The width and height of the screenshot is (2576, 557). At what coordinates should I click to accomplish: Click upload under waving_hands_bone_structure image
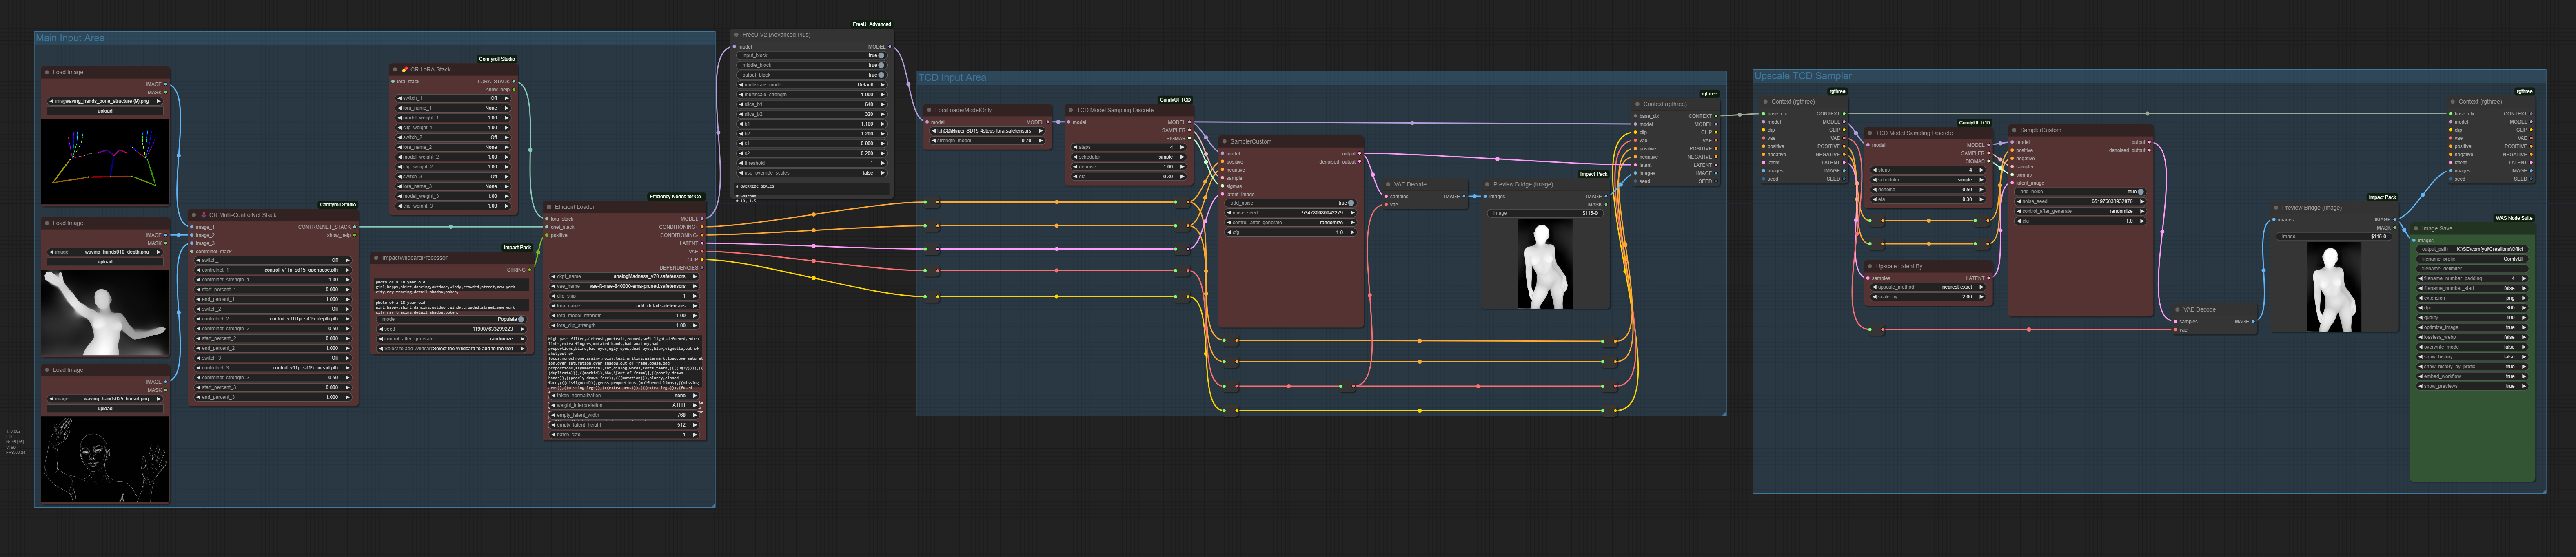point(105,111)
